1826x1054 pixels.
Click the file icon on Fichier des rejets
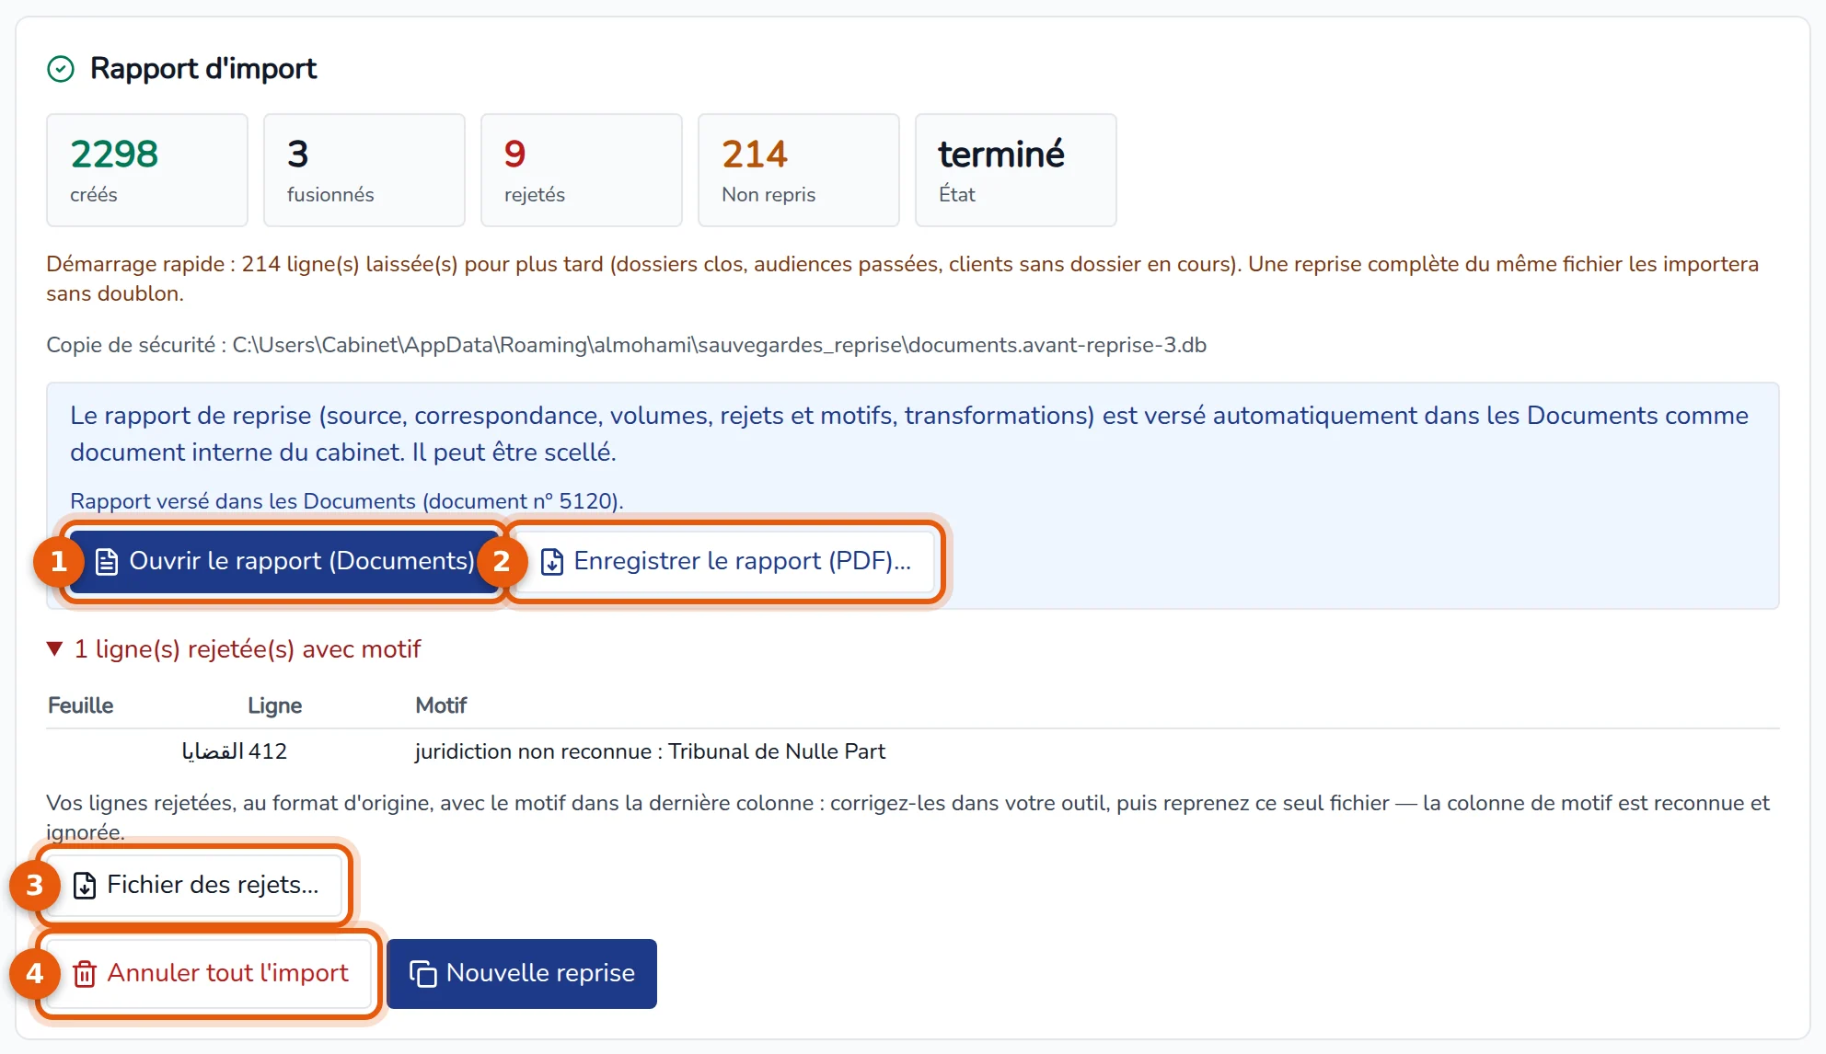pos(85,885)
